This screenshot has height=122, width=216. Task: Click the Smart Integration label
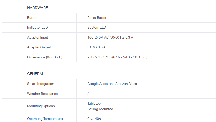pyautogui.click(x=41, y=84)
